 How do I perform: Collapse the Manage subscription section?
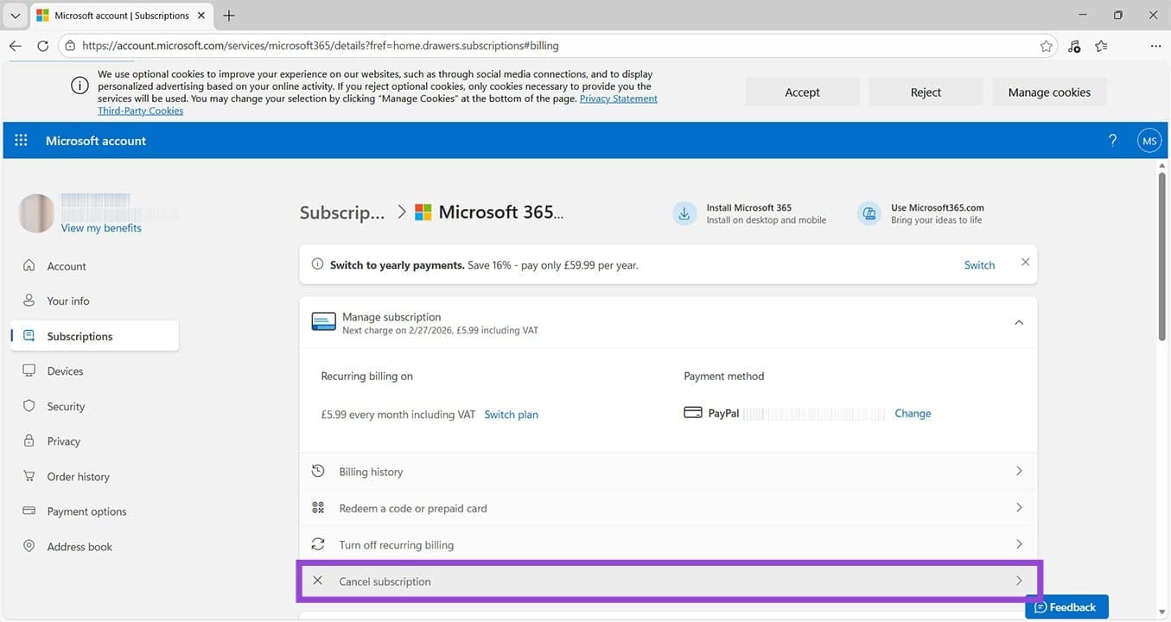click(x=1018, y=322)
